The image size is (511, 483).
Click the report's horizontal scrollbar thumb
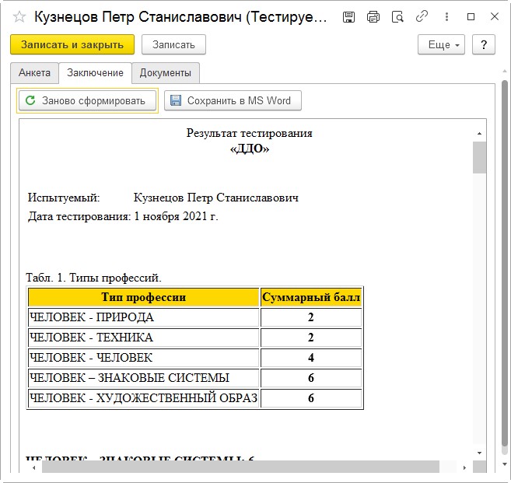240,467
